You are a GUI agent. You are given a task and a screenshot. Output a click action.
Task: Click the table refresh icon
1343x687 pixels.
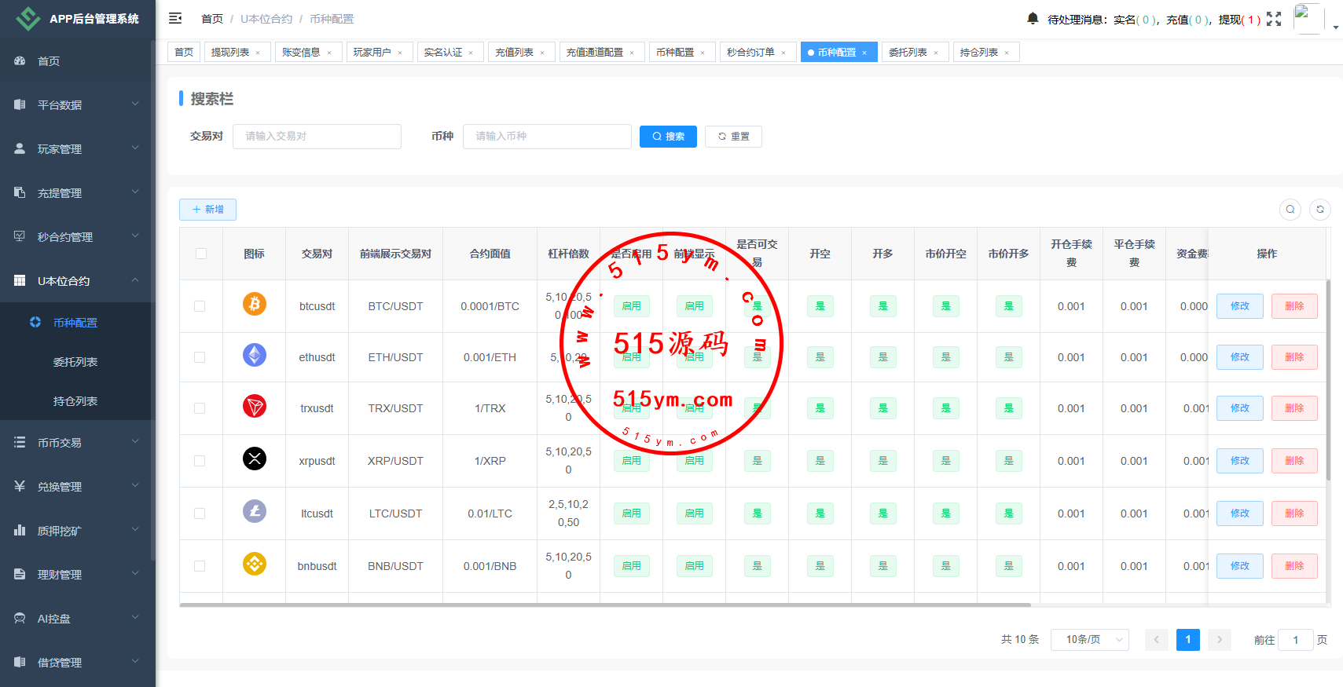[x=1320, y=210]
